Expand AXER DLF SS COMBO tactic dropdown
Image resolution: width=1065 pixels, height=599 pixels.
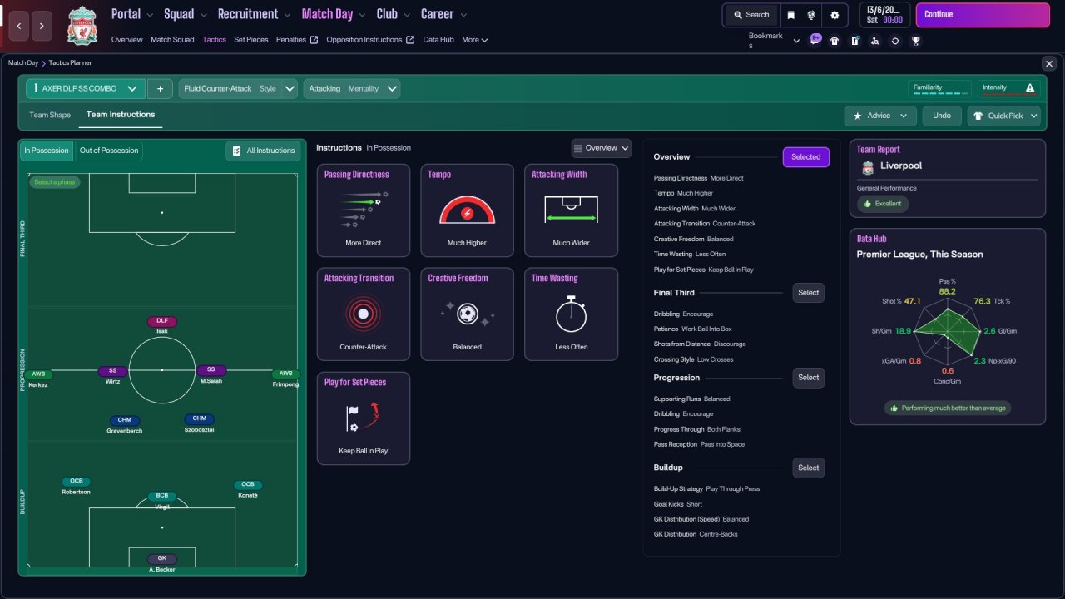tap(86, 88)
